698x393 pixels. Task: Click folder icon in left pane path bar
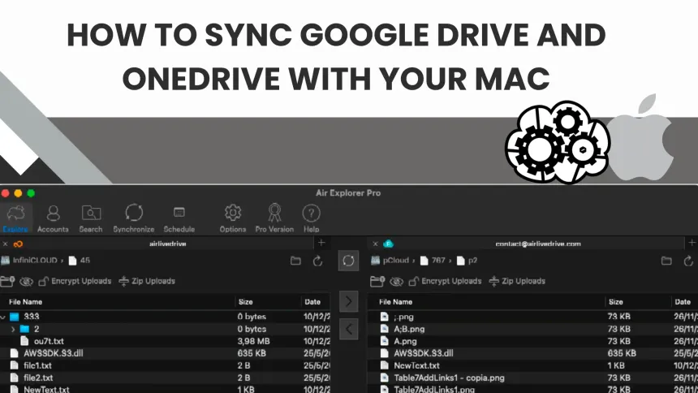tap(295, 261)
